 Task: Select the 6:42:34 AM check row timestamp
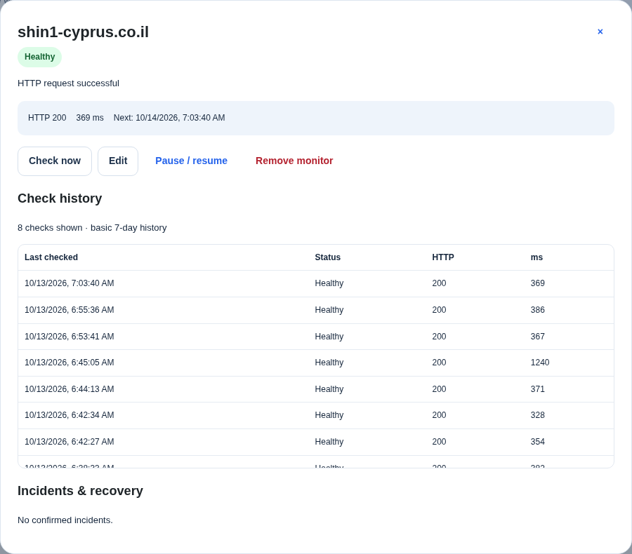(x=70, y=415)
